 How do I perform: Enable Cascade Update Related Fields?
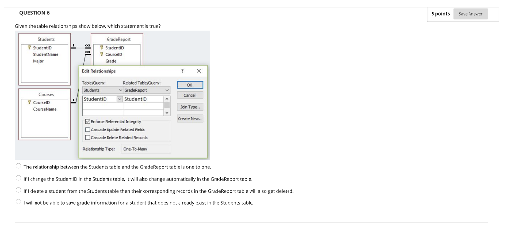click(88, 130)
